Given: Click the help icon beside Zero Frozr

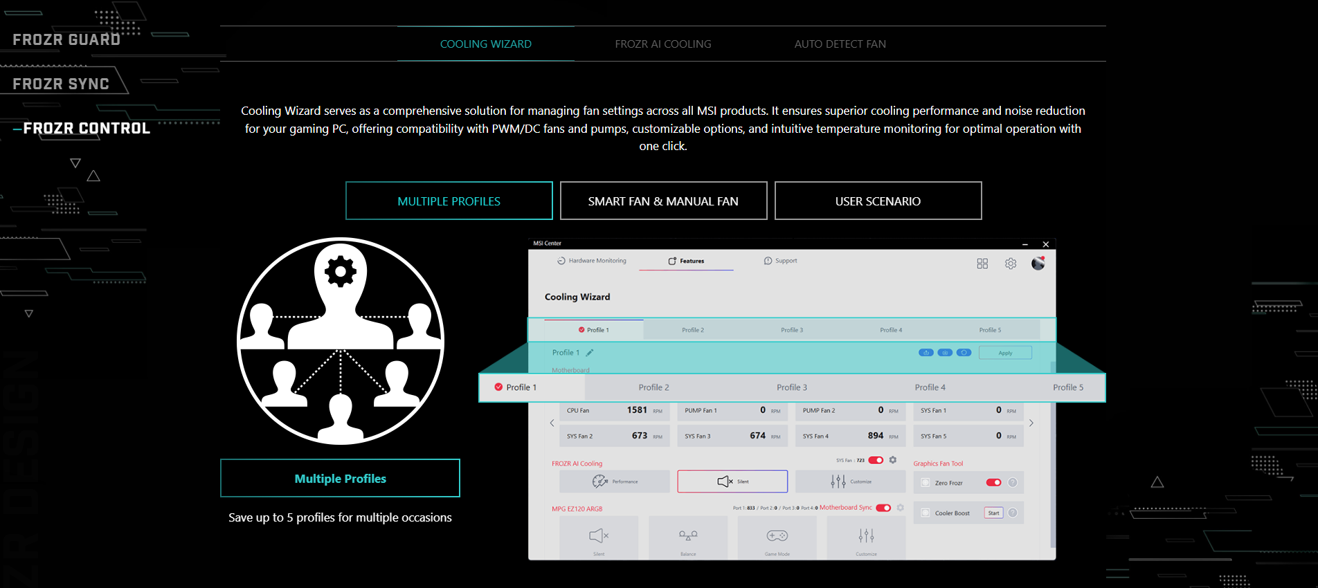Looking at the screenshot, I should (1013, 483).
